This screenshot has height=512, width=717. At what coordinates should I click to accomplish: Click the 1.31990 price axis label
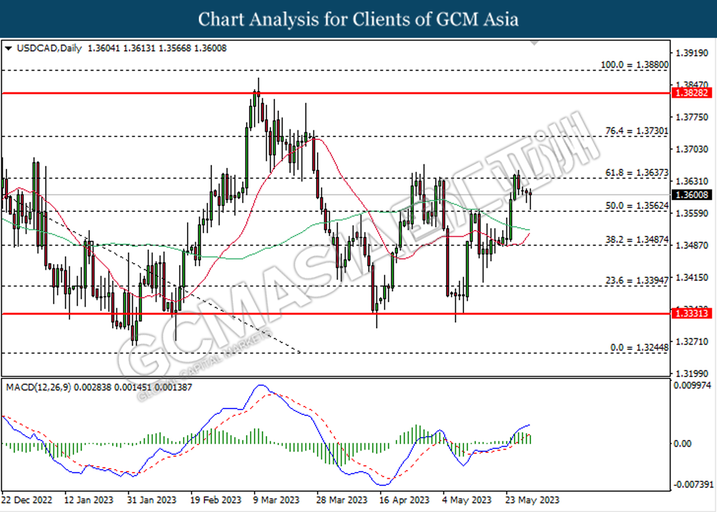point(692,373)
